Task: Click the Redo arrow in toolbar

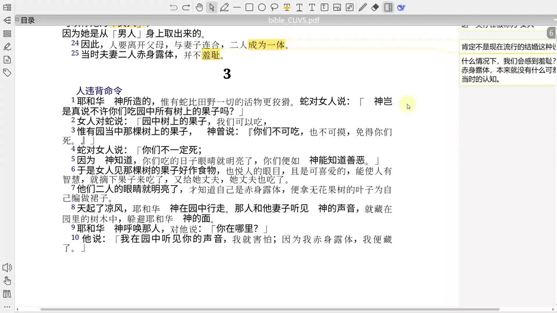Action: tap(186, 7)
